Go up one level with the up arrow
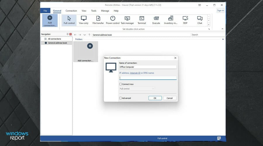The image size is (263, 146). click(x=89, y=35)
